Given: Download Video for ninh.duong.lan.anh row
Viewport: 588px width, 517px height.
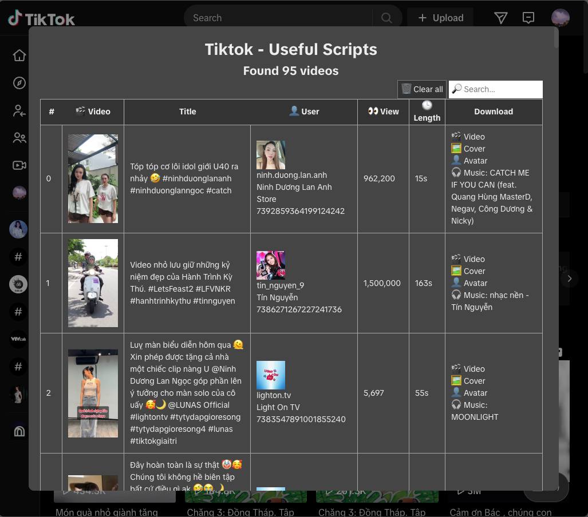Looking at the screenshot, I should pos(468,137).
